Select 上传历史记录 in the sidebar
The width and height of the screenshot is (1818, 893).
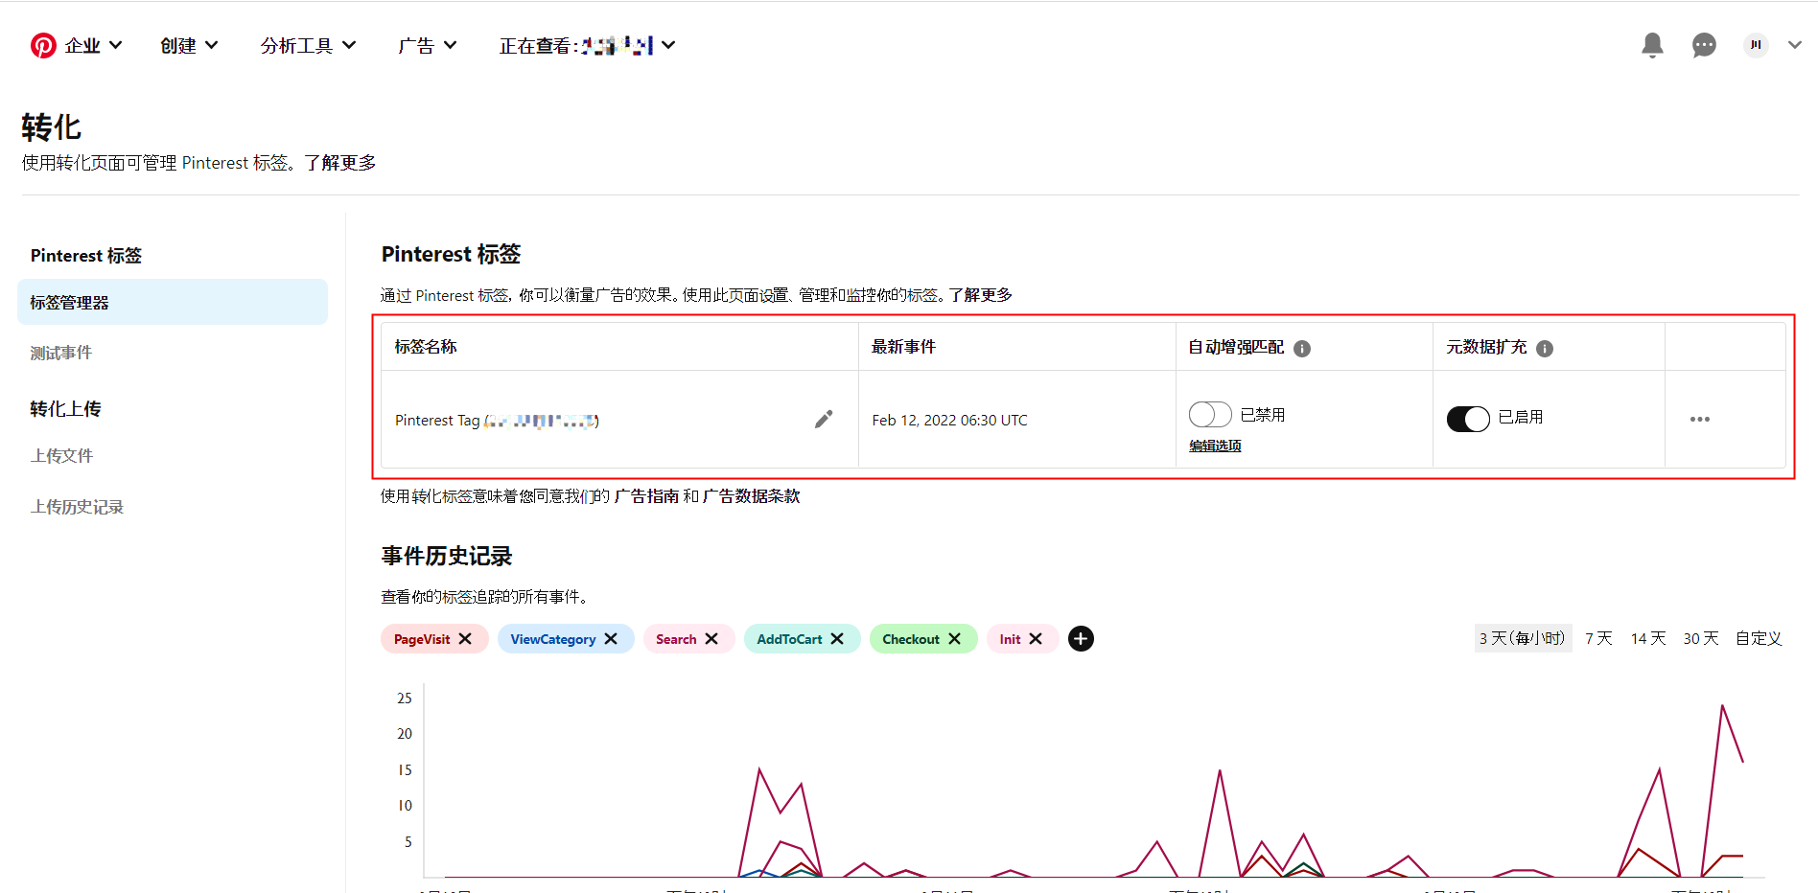click(77, 507)
